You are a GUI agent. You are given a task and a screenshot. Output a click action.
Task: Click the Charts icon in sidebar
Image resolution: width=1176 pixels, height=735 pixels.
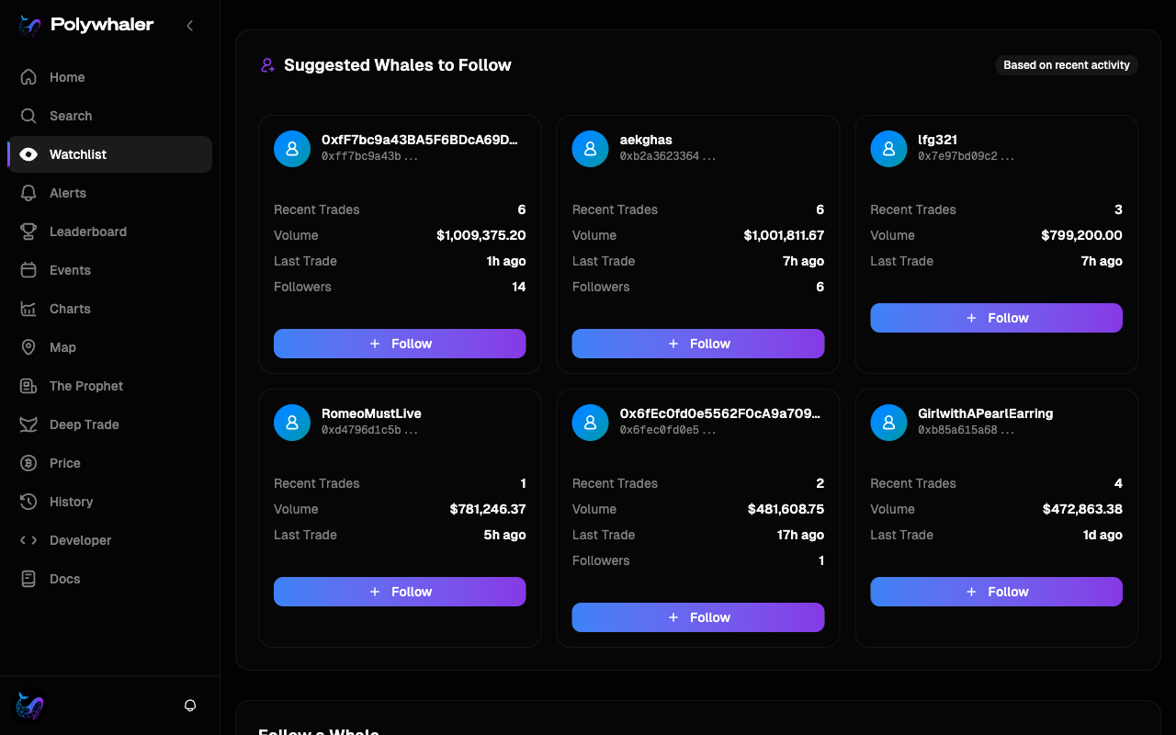pyautogui.click(x=28, y=309)
